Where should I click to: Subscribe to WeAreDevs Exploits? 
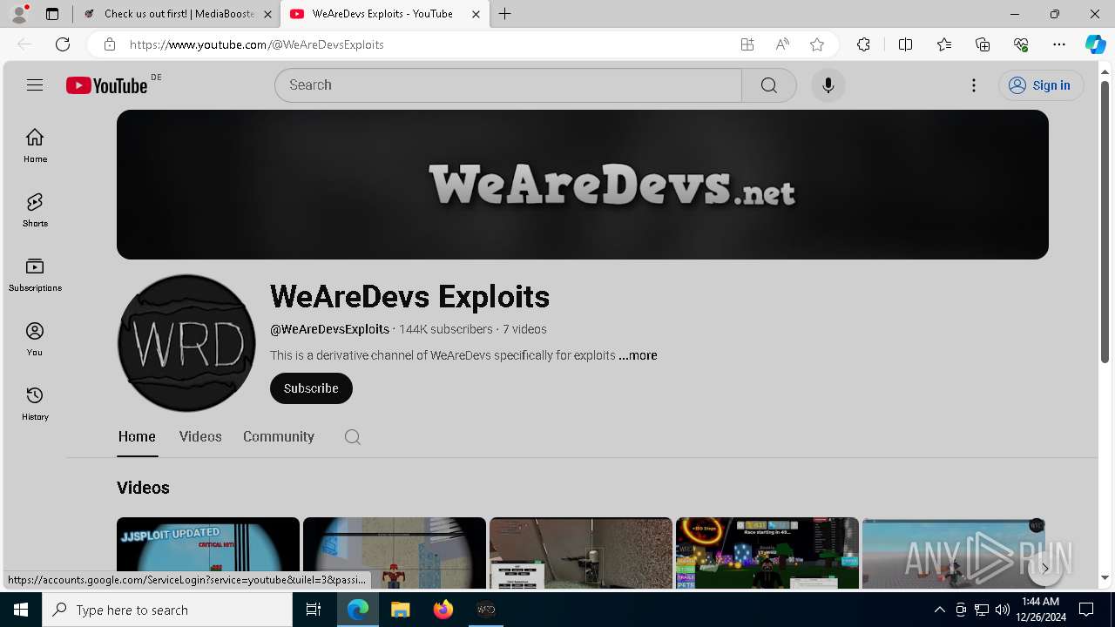pos(311,388)
